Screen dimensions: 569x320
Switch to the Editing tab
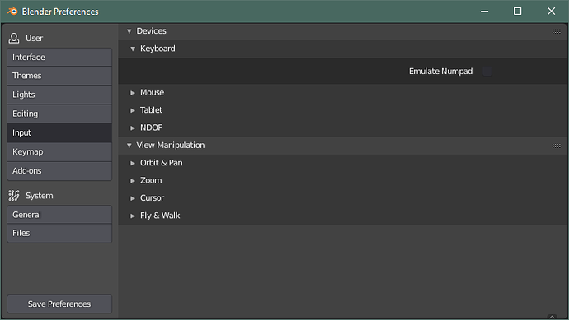[x=59, y=114]
